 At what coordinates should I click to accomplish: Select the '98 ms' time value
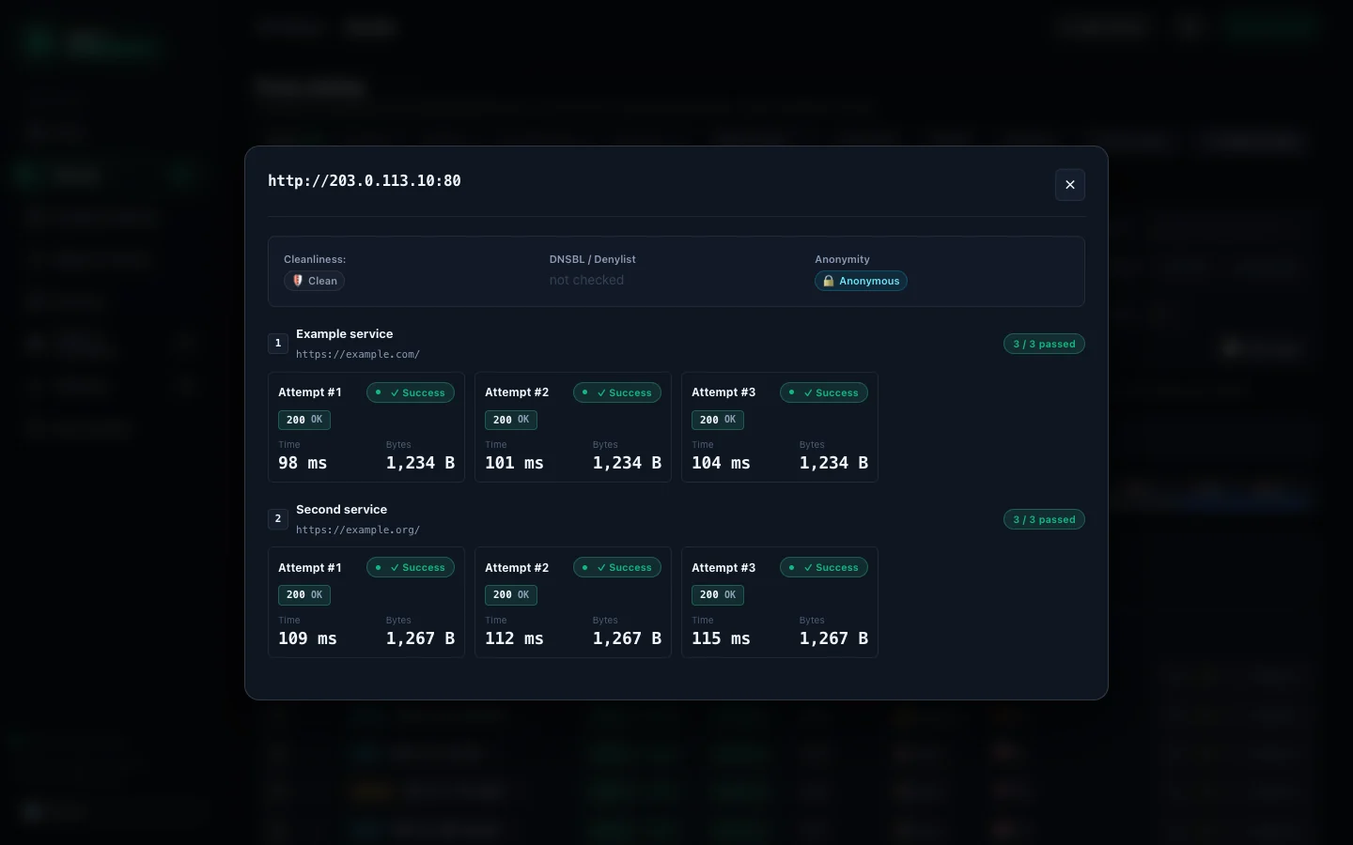tap(303, 463)
